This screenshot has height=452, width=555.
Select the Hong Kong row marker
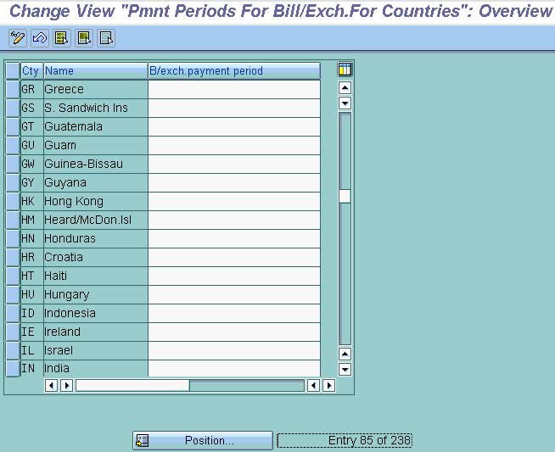tap(13, 201)
